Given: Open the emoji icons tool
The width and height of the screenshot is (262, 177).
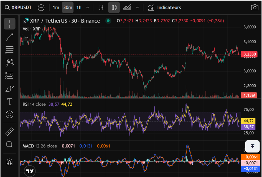Looking at the screenshot, I should pos(9,114).
